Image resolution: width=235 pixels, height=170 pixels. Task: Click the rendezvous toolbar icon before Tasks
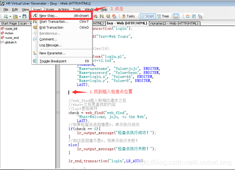[114, 16]
